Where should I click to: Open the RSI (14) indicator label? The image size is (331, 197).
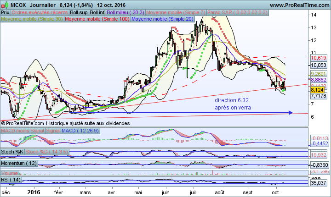pyautogui.click(x=11, y=180)
